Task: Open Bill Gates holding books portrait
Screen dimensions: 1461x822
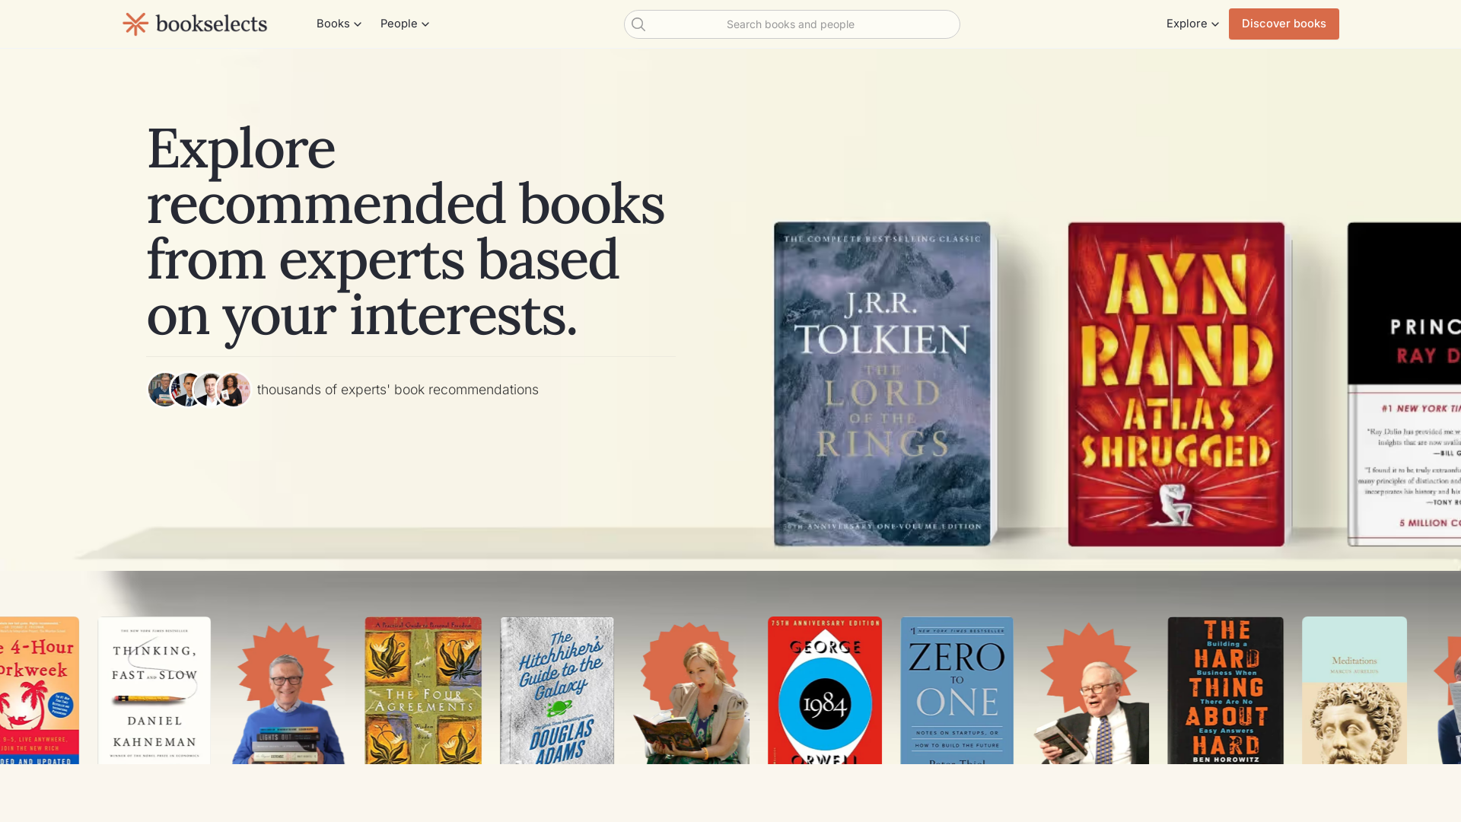Action: [288, 693]
